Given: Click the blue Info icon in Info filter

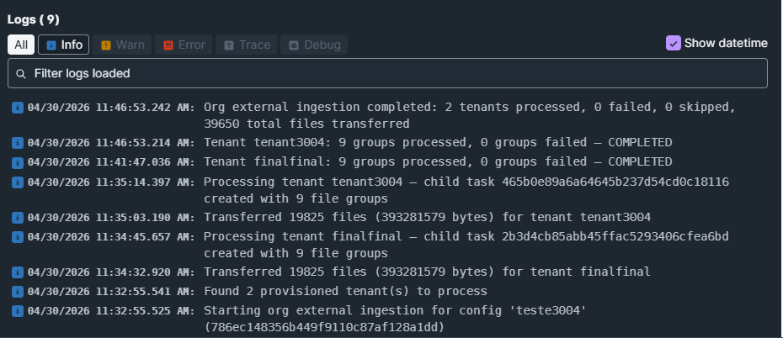Looking at the screenshot, I should [x=51, y=45].
